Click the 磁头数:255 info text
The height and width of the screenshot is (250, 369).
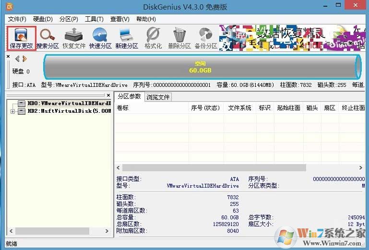click(332, 85)
